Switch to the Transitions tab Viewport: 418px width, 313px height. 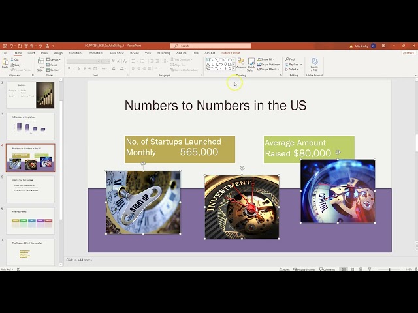click(x=76, y=53)
